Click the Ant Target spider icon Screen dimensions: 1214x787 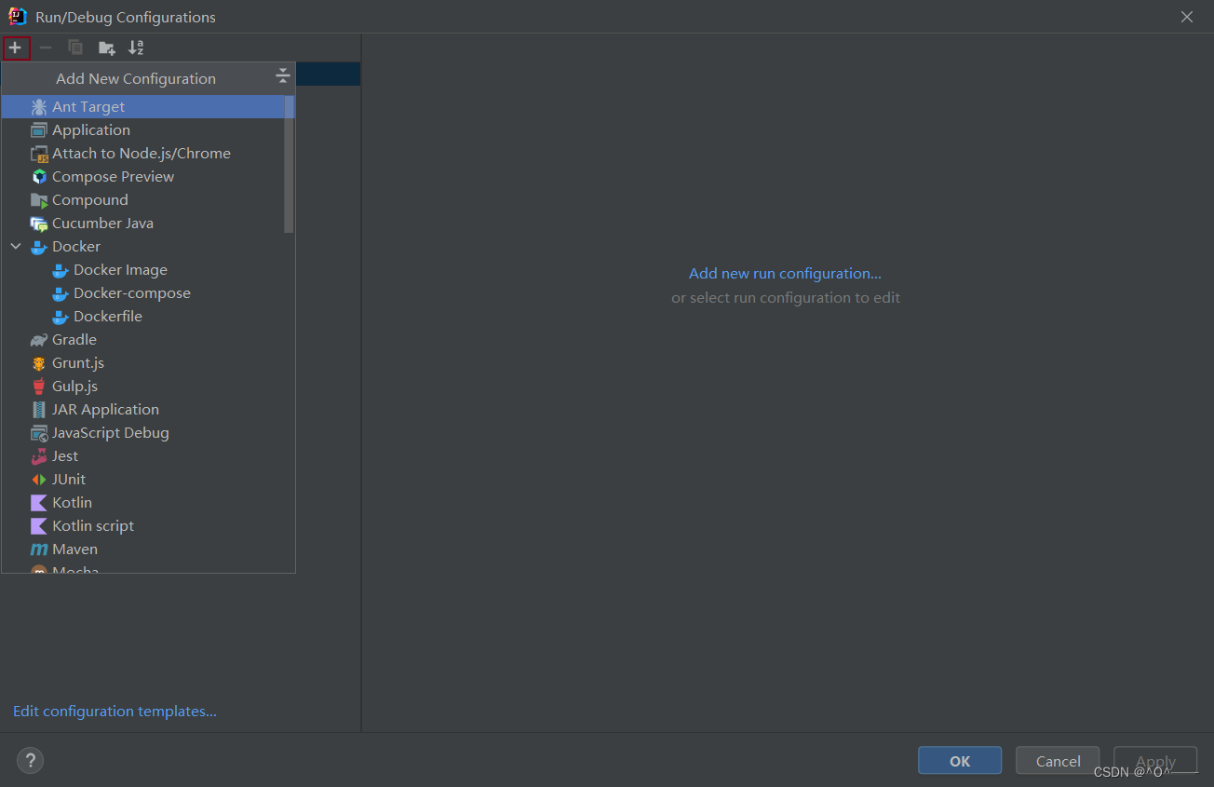click(39, 107)
